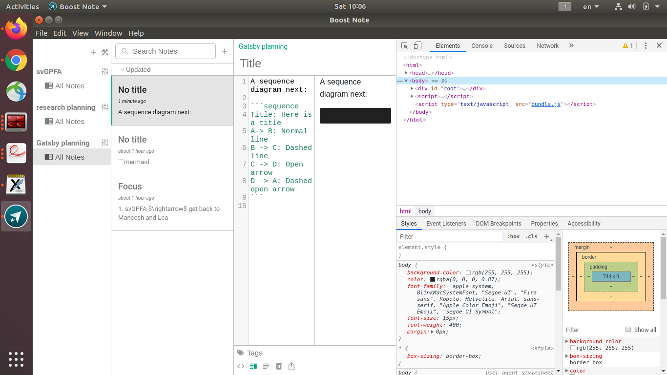This screenshot has height=375, width=667.
Task: Expand the div id root node
Action: tap(412, 88)
